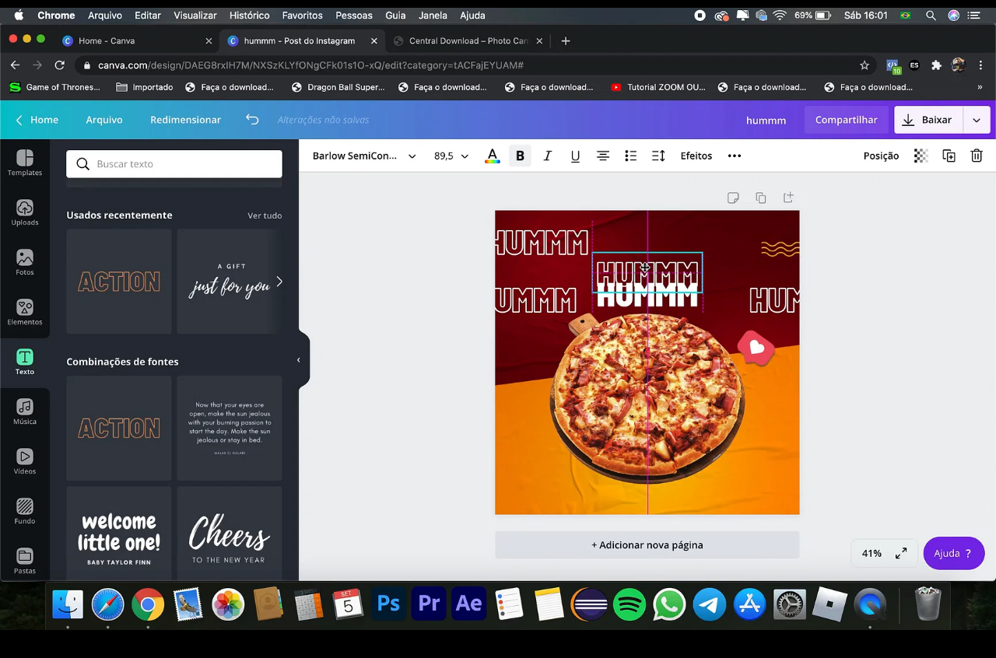Open the Posição panel
The height and width of the screenshot is (658, 996).
coord(881,156)
